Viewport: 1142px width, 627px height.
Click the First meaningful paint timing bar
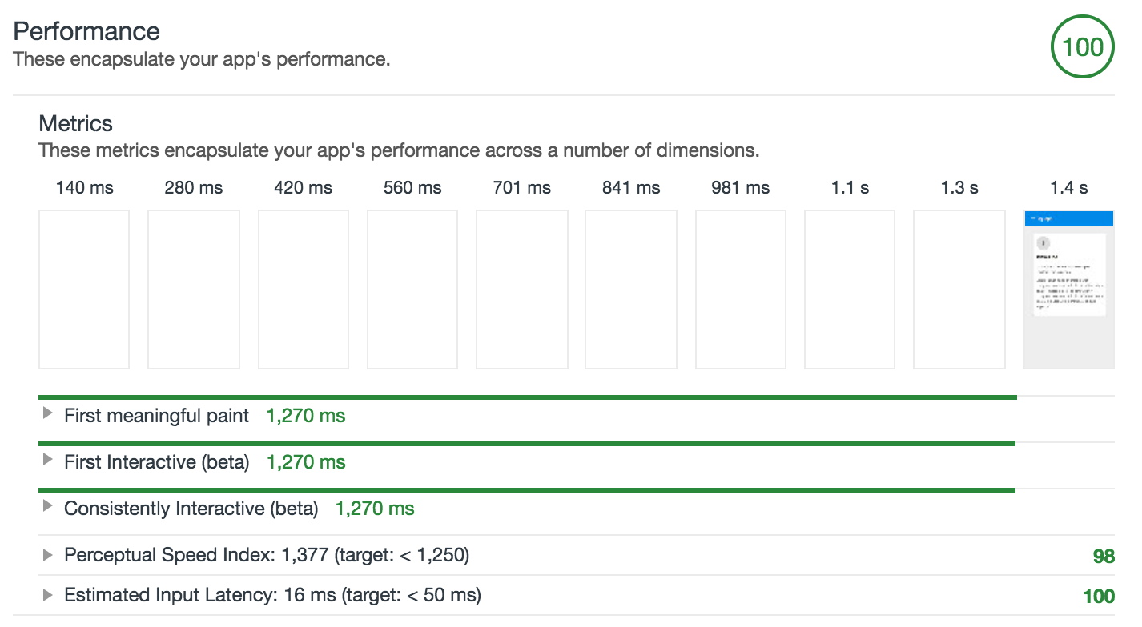coord(527,397)
